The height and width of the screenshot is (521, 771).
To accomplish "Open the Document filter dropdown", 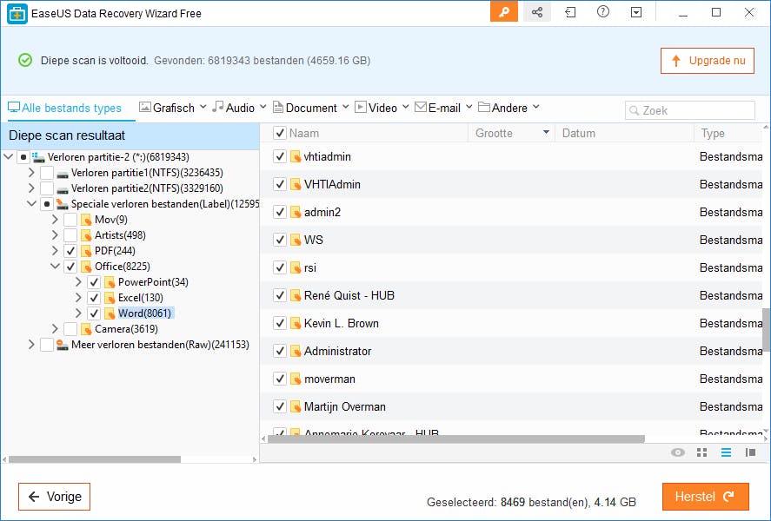I will [x=346, y=107].
